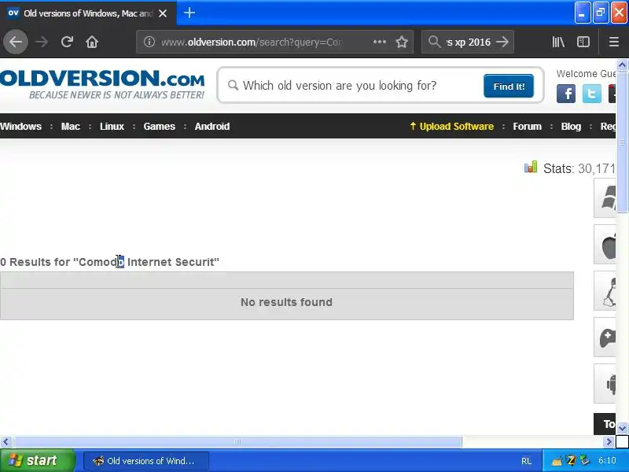Reload the current page
629x472 pixels.
67,42
